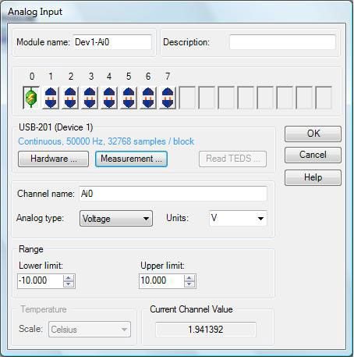Activate channel 1 connector icon
354x357 pixels.
click(x=51, y=98)
